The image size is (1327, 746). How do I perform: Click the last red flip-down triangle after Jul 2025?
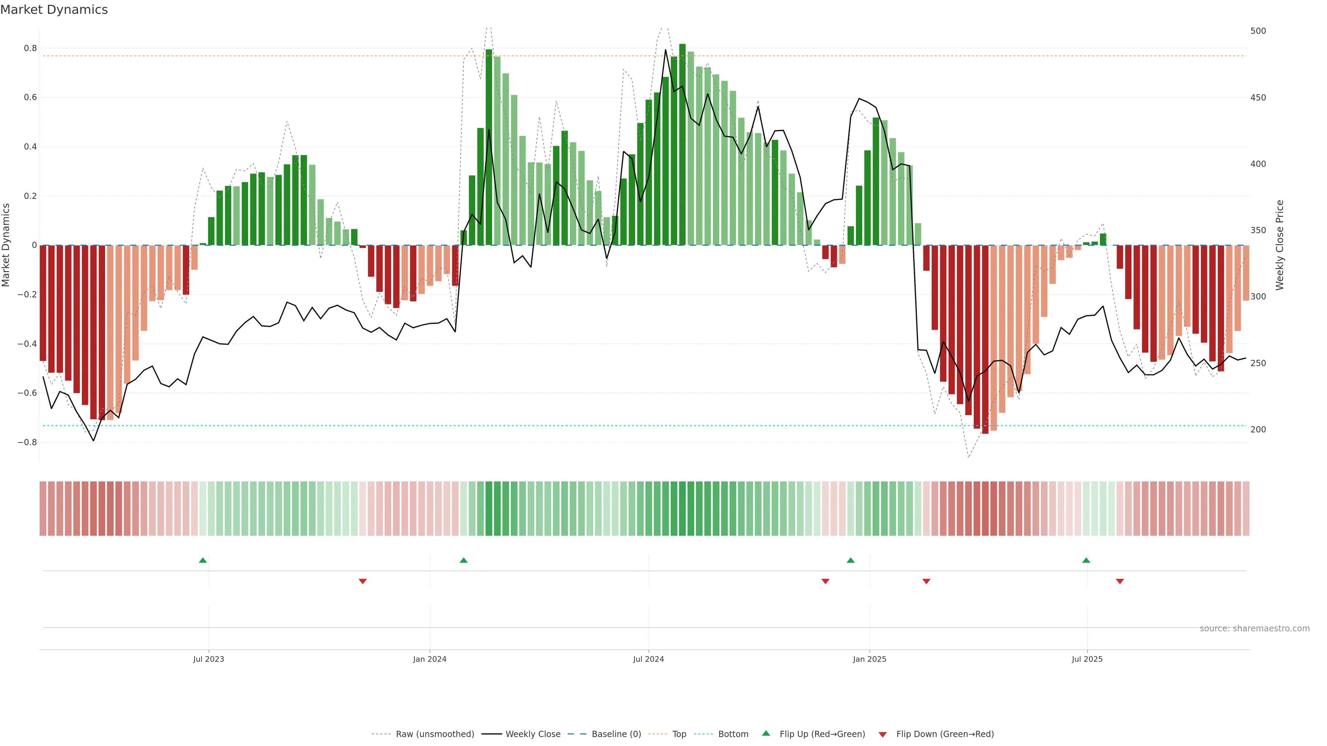tap(1120, 581)
